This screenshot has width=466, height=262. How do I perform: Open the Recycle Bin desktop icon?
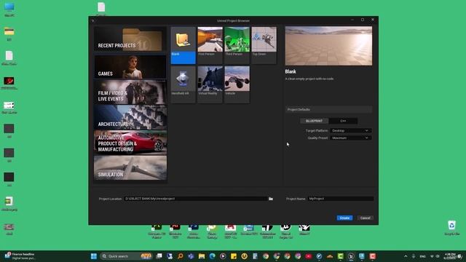pyautogui.click(x=451, y=228)
